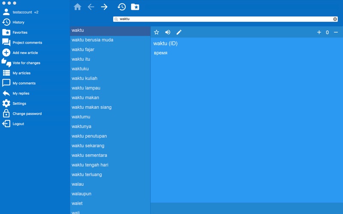Open My comments label
Image resolution: width=343 pixels, height=214 pixels.
(x=24, y=83)
